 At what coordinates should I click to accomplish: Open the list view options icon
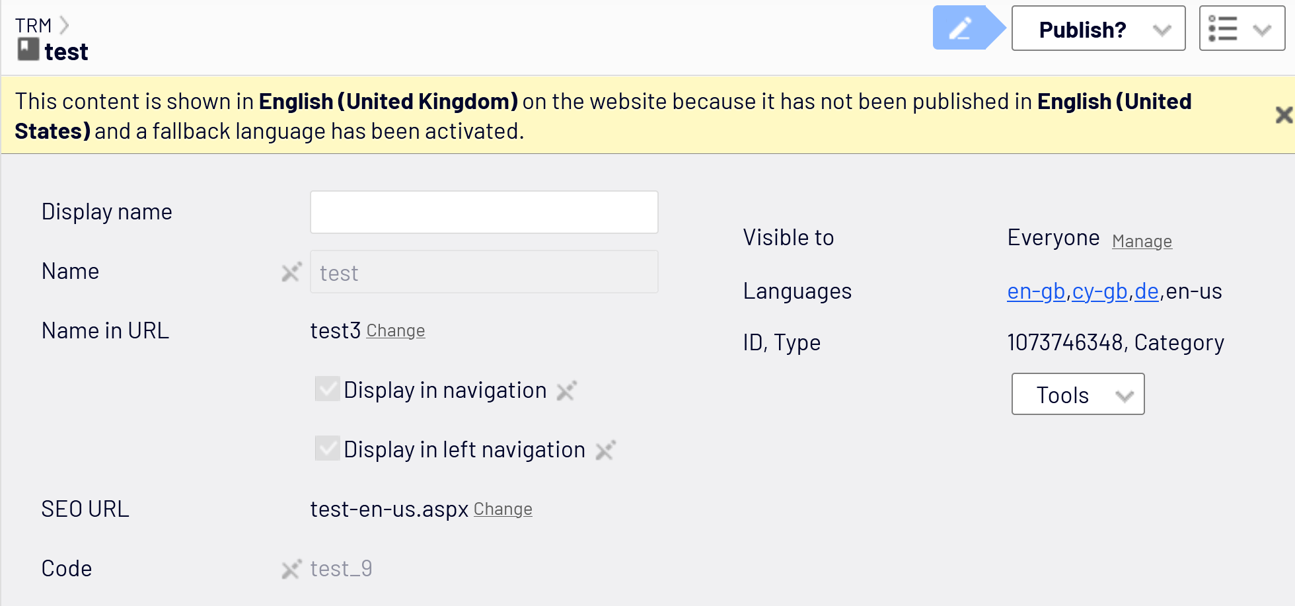1223,29
